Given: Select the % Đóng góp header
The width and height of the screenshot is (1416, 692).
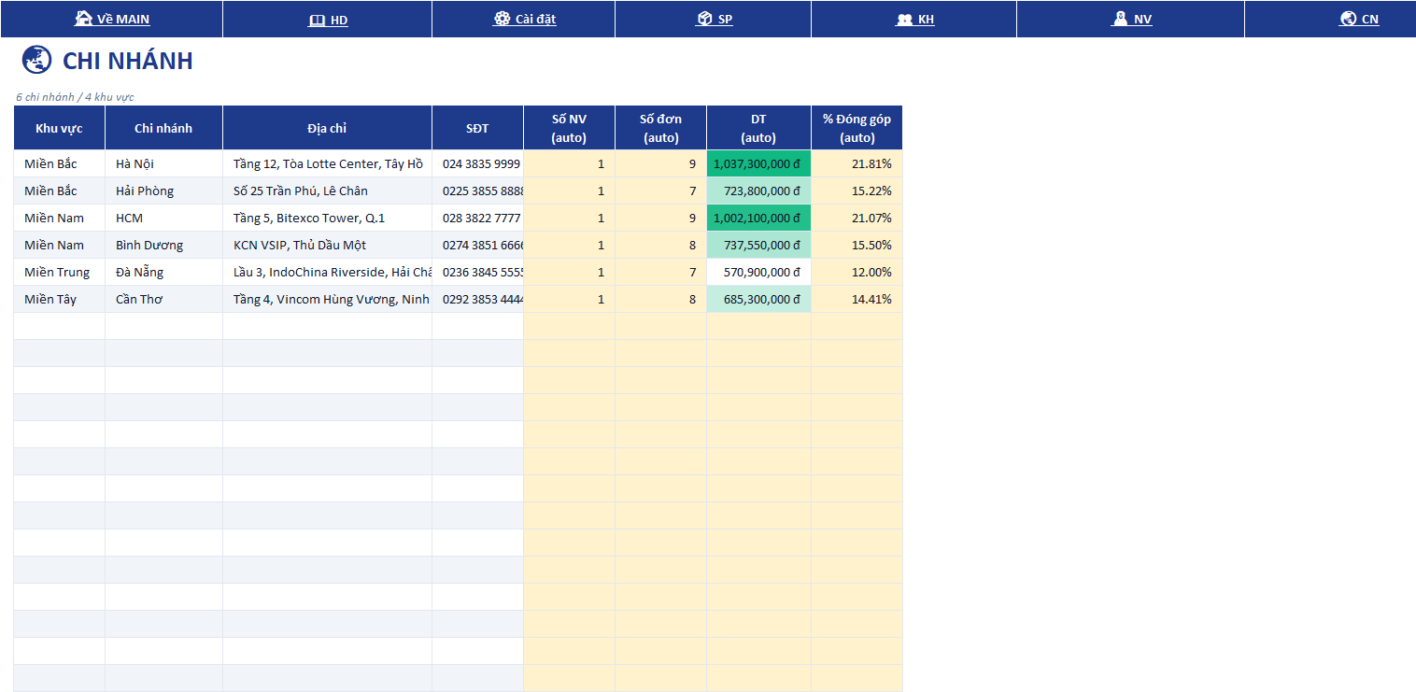Looking at the screenshot, I should point(857,128).
